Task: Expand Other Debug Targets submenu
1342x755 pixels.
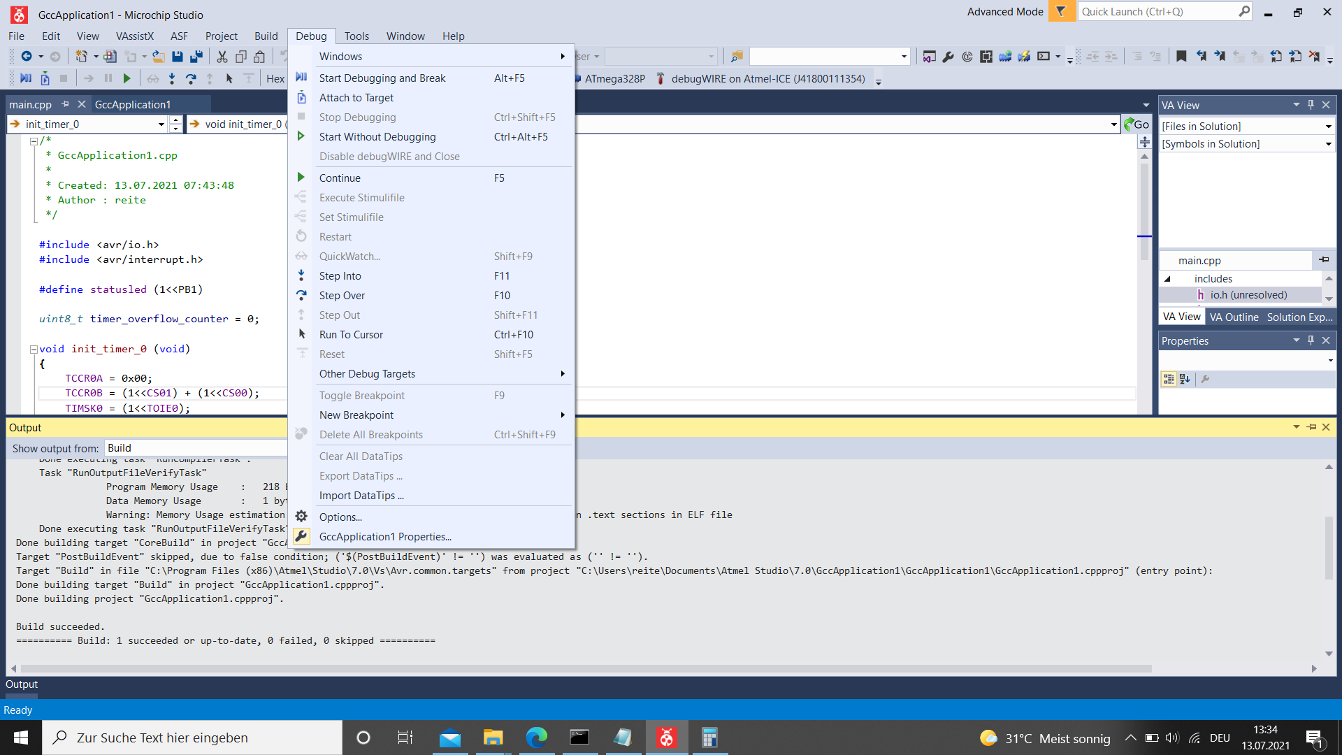Action: click(x=442, y=373)
